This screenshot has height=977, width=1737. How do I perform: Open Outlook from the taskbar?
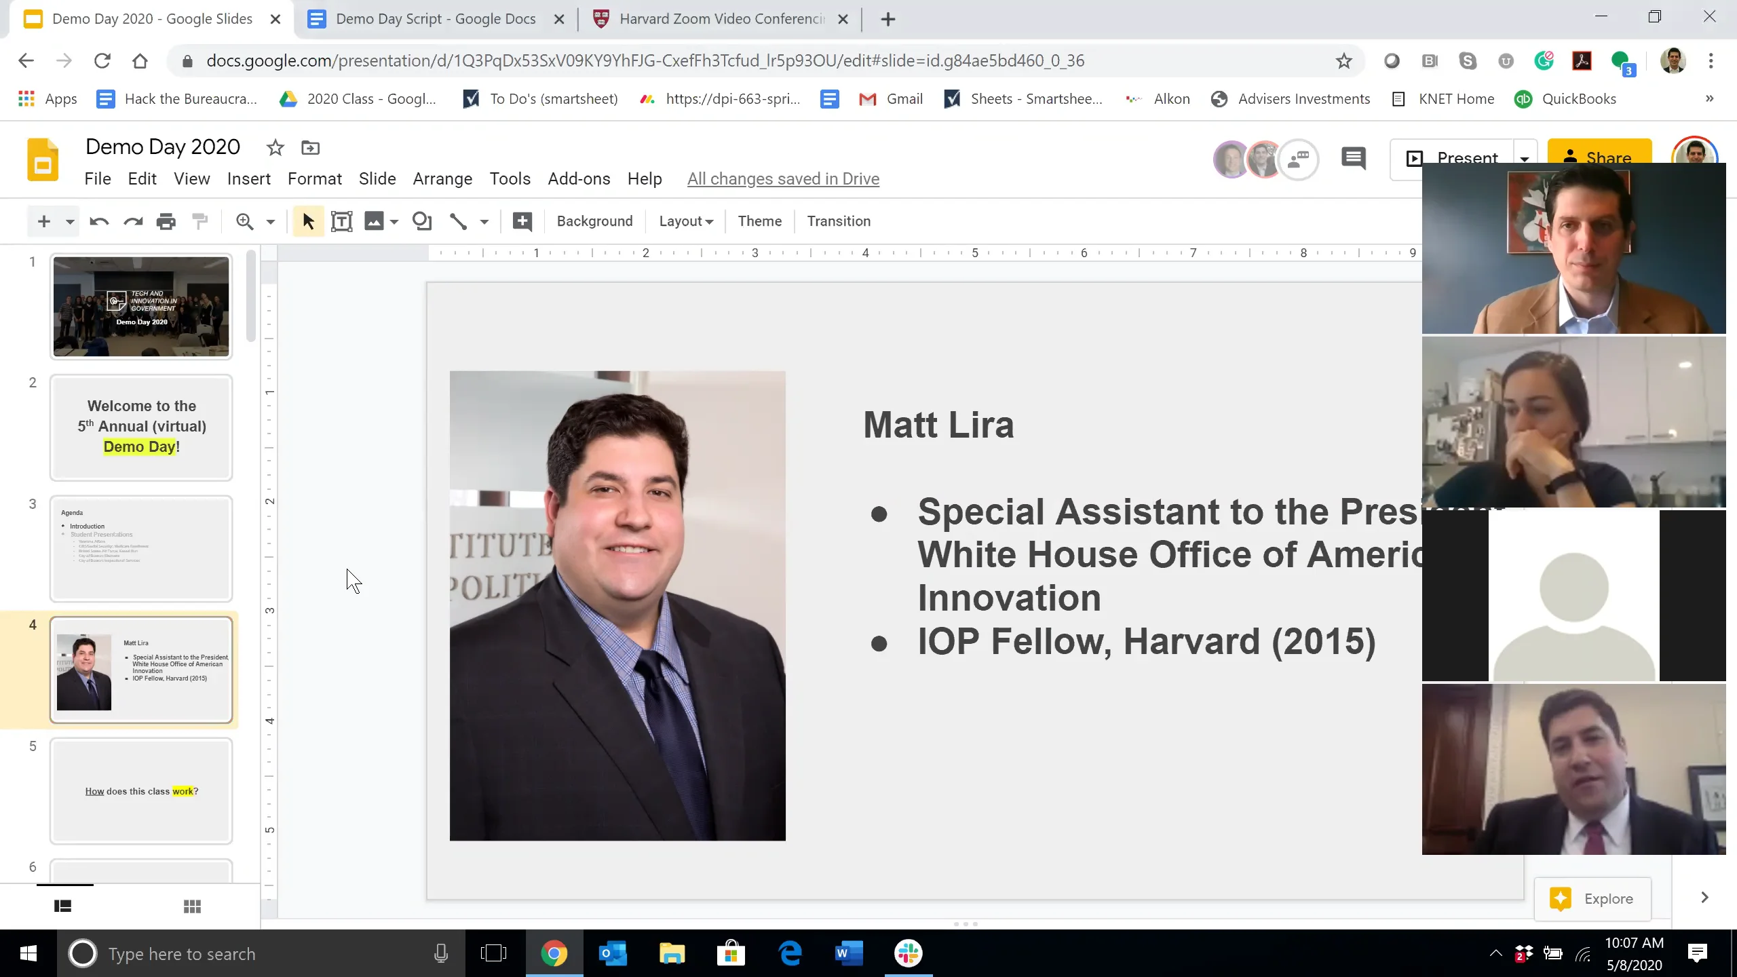click(x=613, y=953)
